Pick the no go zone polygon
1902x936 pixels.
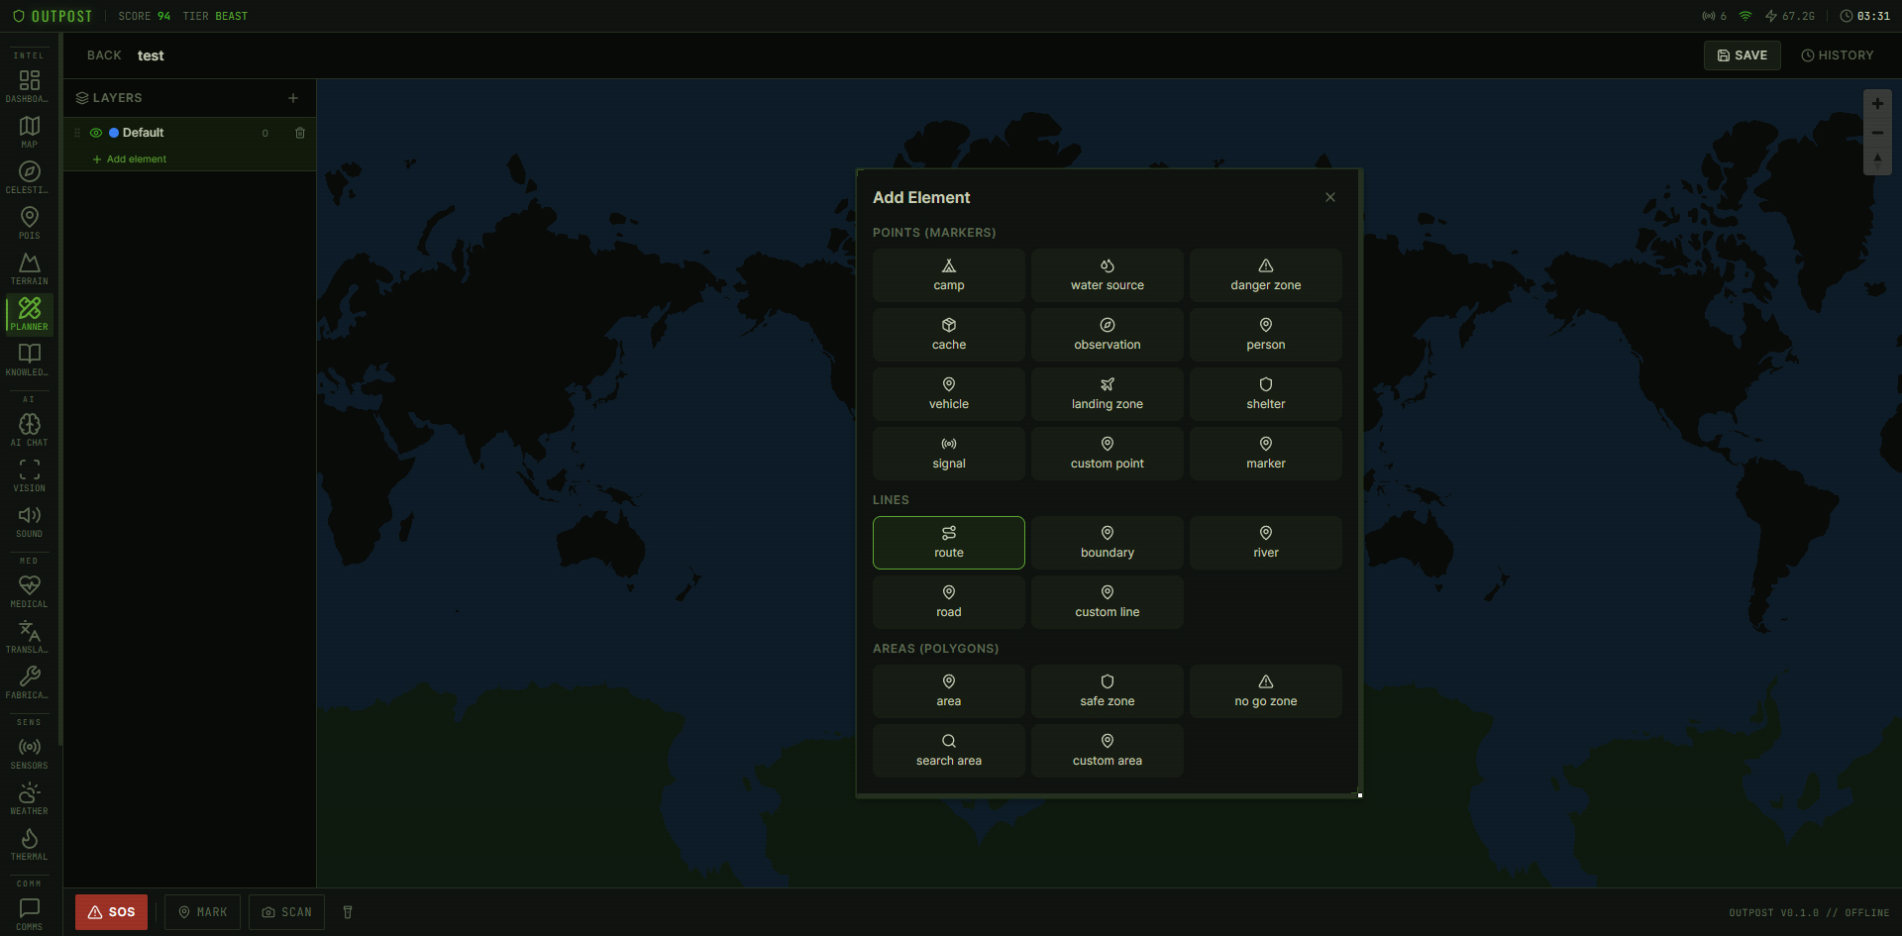click(1265, 691)
